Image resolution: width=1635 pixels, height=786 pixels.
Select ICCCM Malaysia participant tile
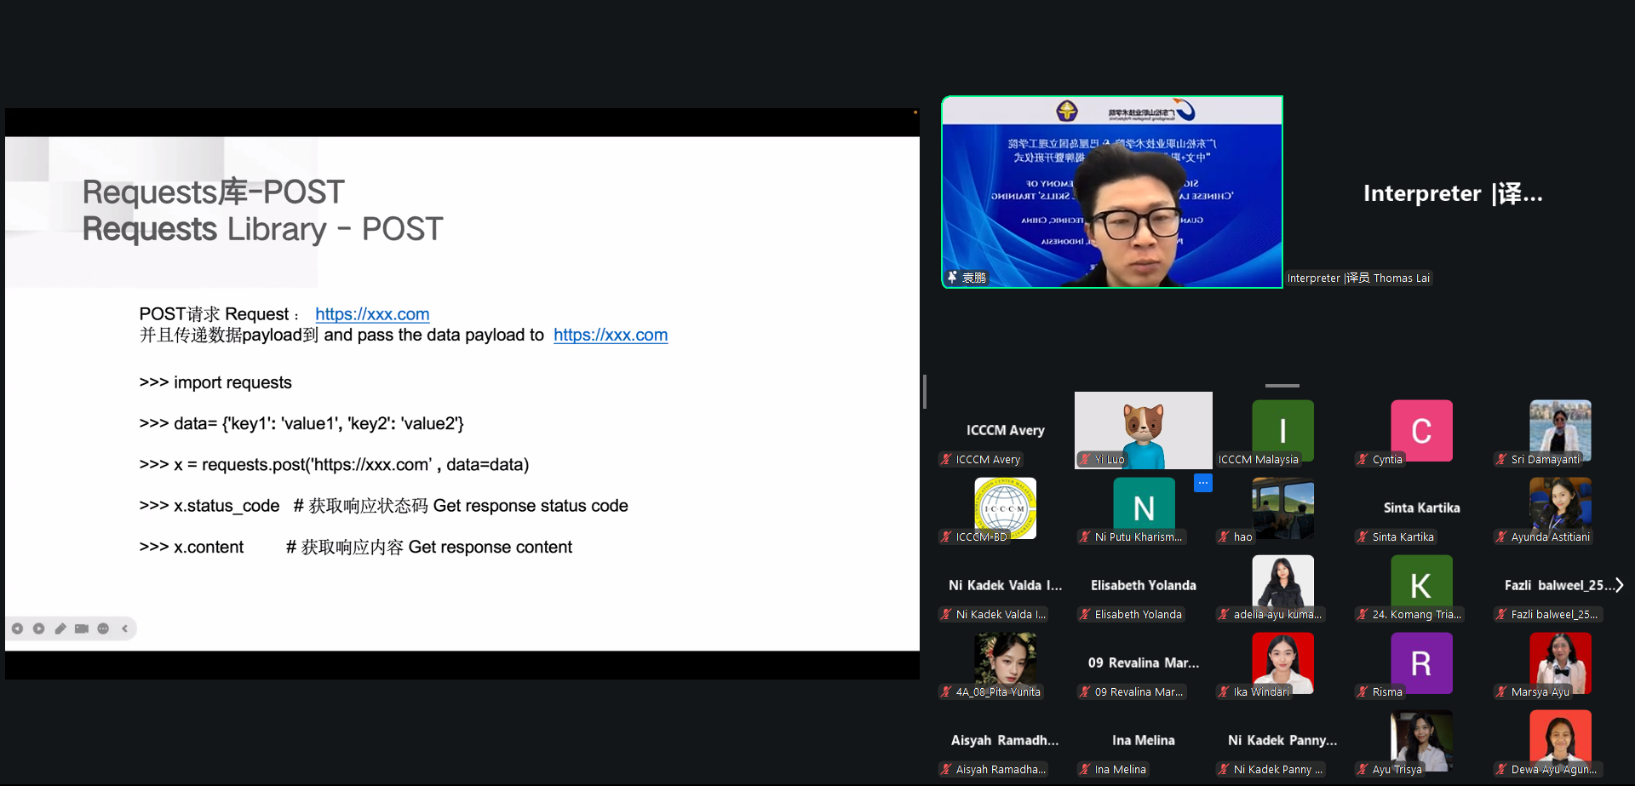(x=1282, y=431)
